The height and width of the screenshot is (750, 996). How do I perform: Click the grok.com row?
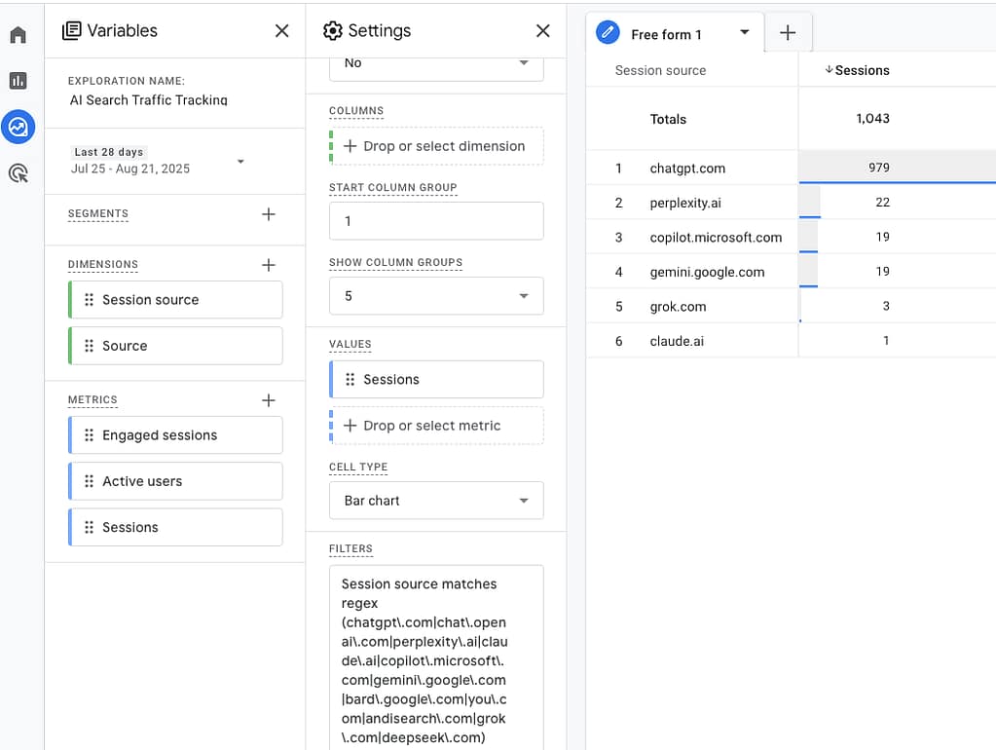click(x=791, y=307)
